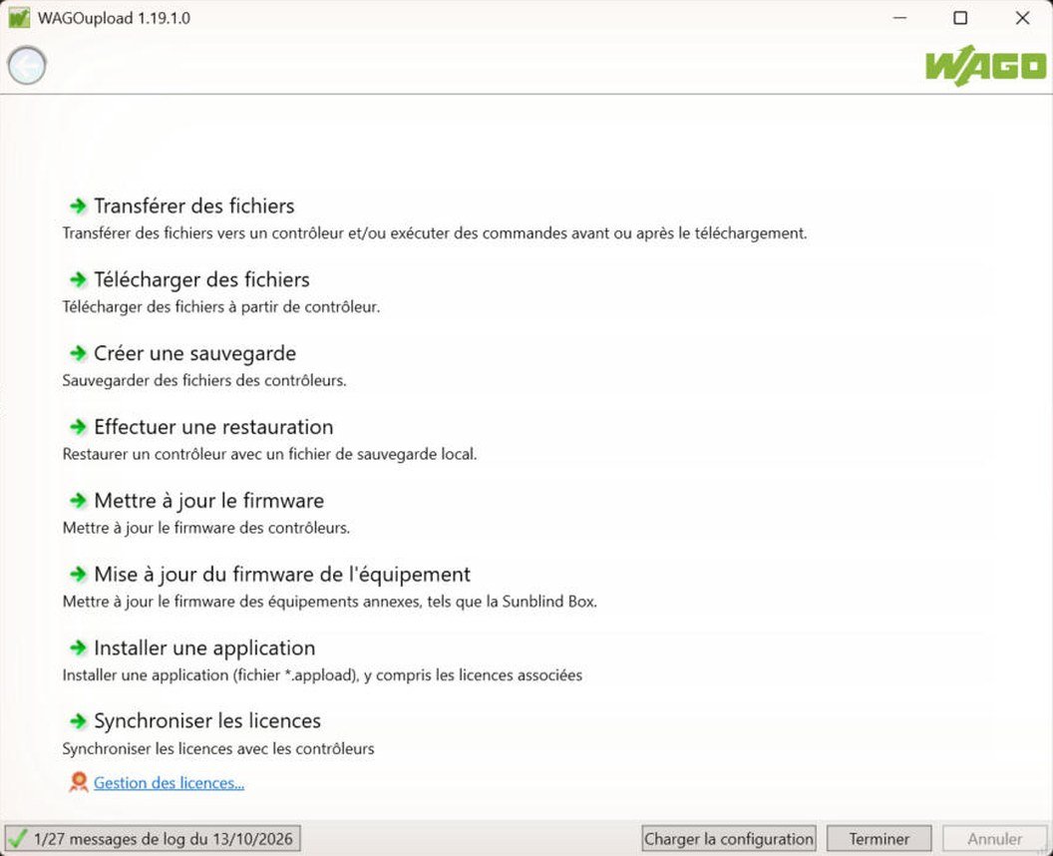Click the greyed Annuler button
1053x856 pixels.
(994, 838)
